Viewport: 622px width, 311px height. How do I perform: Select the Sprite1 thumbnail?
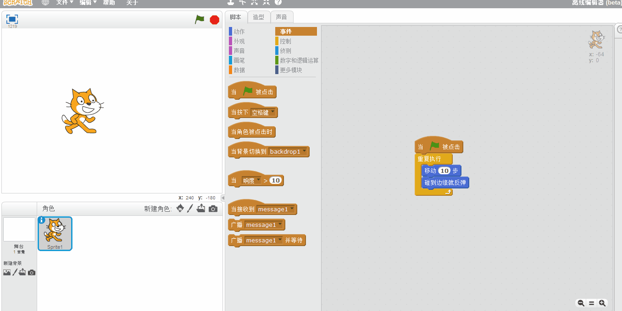pos(55,234)
